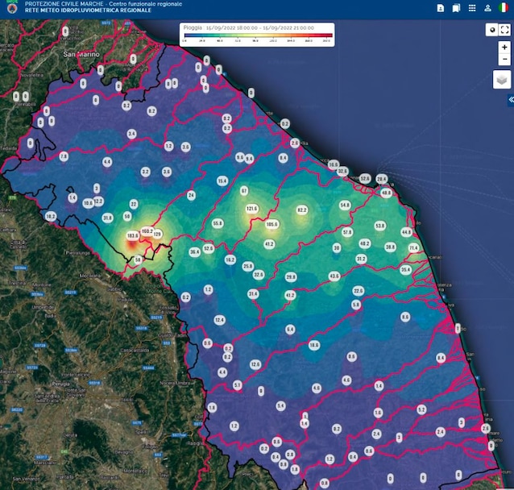Image resolution: width=514 pixels, height=490 pixels.
Task: Select the 31.4 rainfall station marker
Action: (x=253, y=294)
